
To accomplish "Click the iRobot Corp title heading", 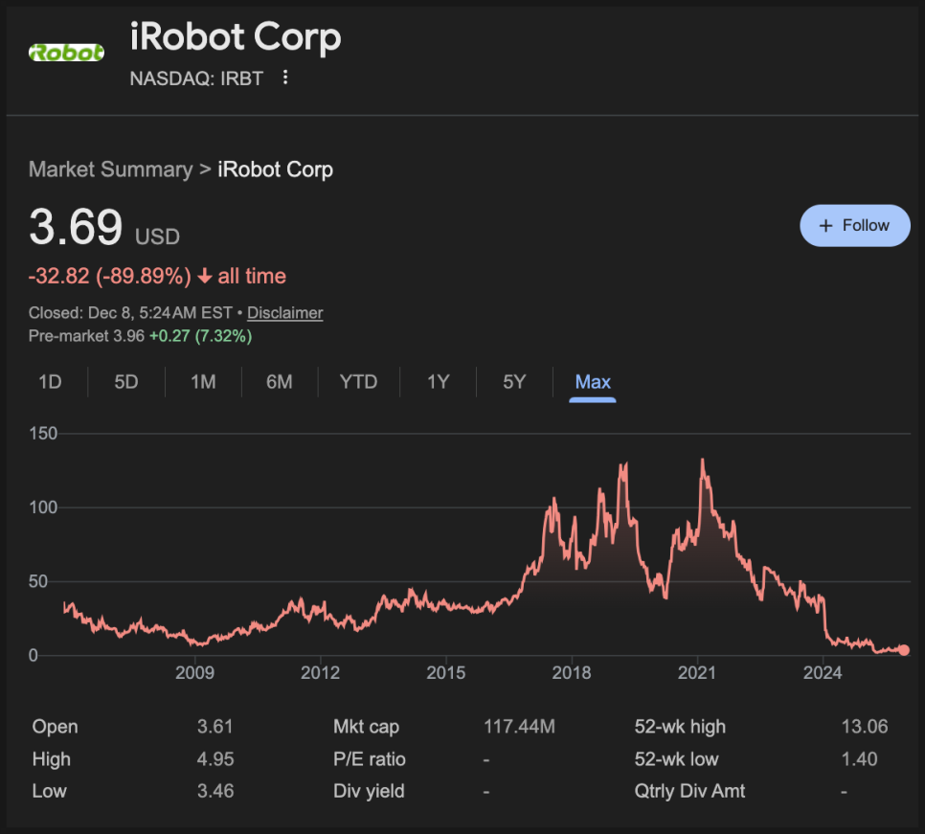I will pos(236,38).
